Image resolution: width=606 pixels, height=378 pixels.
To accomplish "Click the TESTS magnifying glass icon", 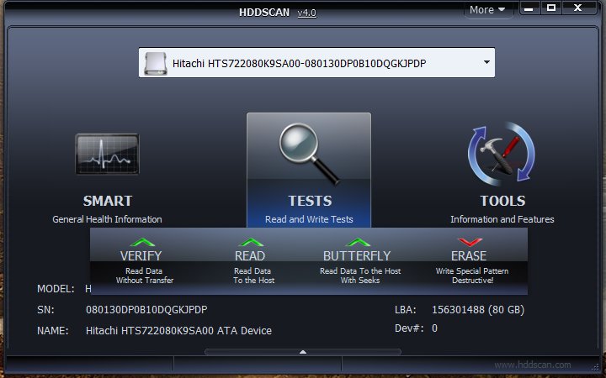I will [309, 154].
